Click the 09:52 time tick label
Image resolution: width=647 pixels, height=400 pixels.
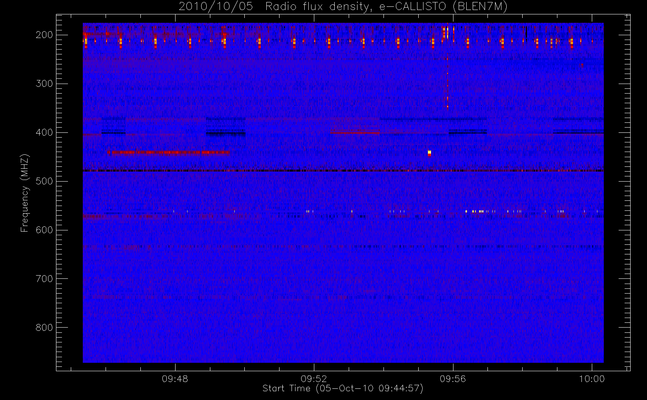[x=314, y=379]
